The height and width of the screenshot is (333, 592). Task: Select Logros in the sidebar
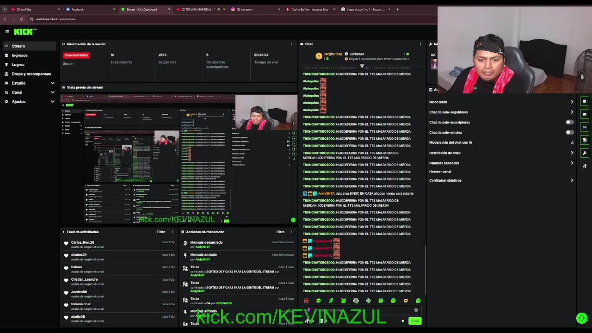point(30,64)
